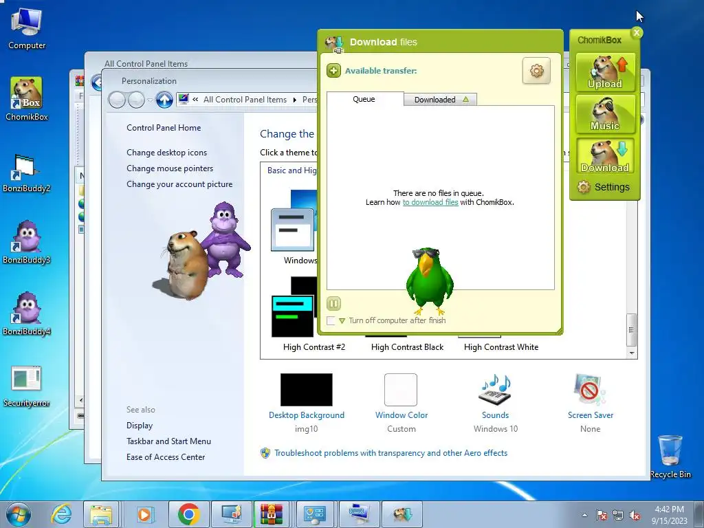The width and height of the screenshot is (704, 528).
Task: Launch the BonziBuddy4 desktop shortcut
Action: click(27, 313)
